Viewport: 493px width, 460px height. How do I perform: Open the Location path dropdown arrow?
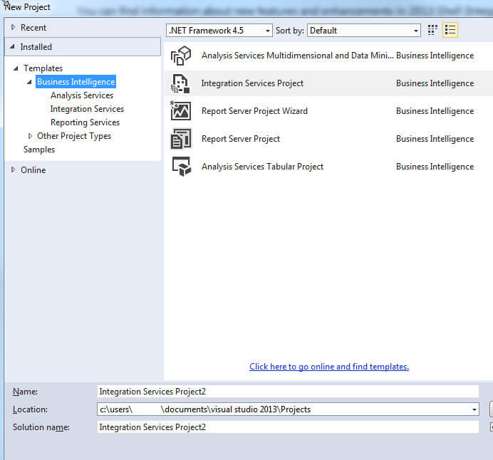pyautogui.click(x=474, y=409)
